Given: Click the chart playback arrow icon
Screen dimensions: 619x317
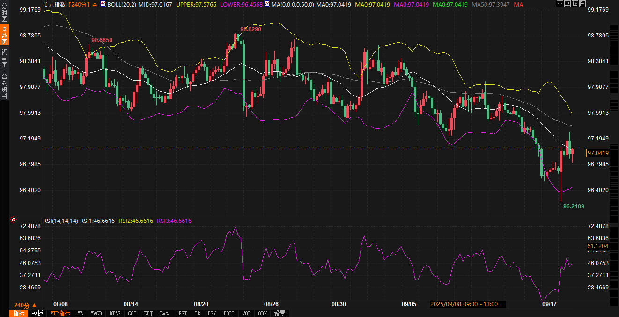Looking at the screenshot, I should tap(575, 4).
